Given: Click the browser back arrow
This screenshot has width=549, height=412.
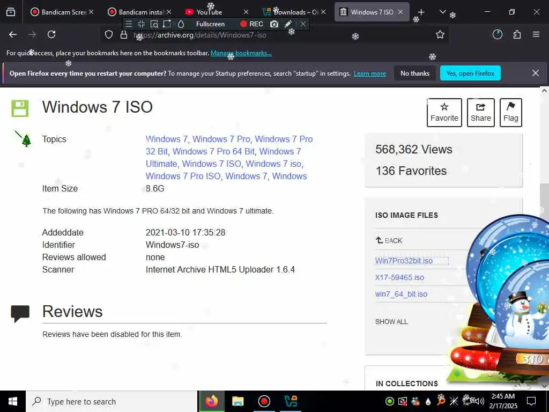Looking at the screenshot, I should (13, 34).
